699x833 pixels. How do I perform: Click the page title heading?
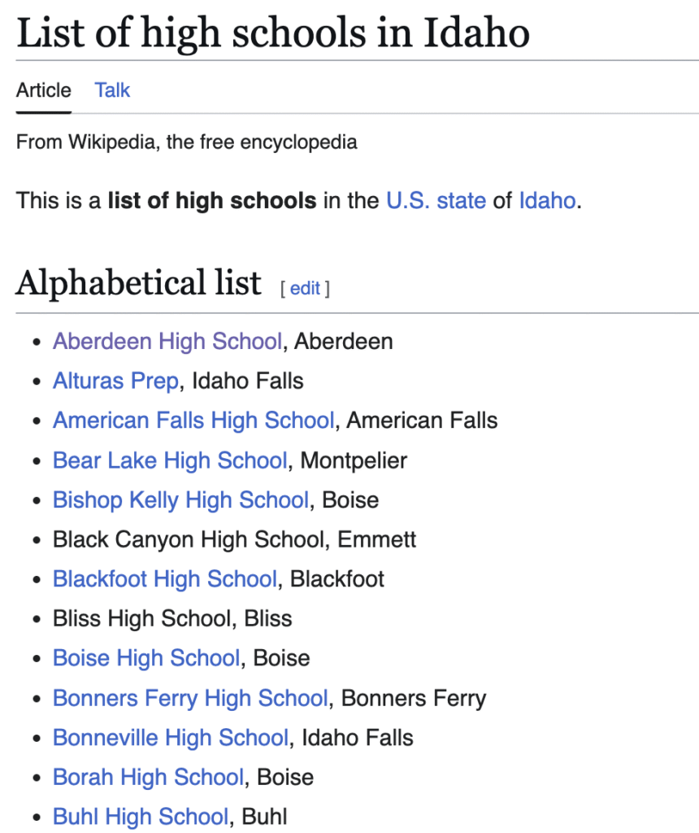pyautogui.click(x=273, y=32)
